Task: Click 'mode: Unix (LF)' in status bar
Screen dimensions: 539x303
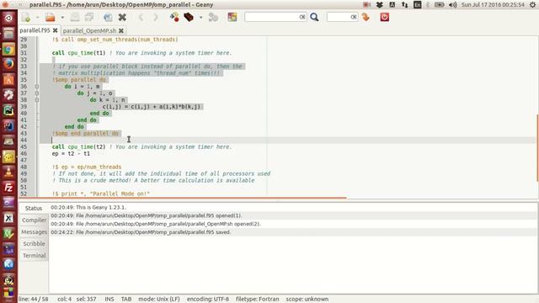Action: click(159, 300)
